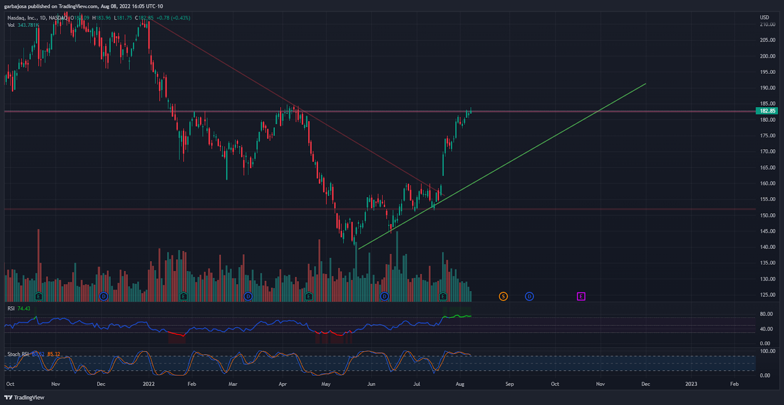The image size is (784, 405).
Task: Select the current price label 182.85
Action: coord(767,111)
